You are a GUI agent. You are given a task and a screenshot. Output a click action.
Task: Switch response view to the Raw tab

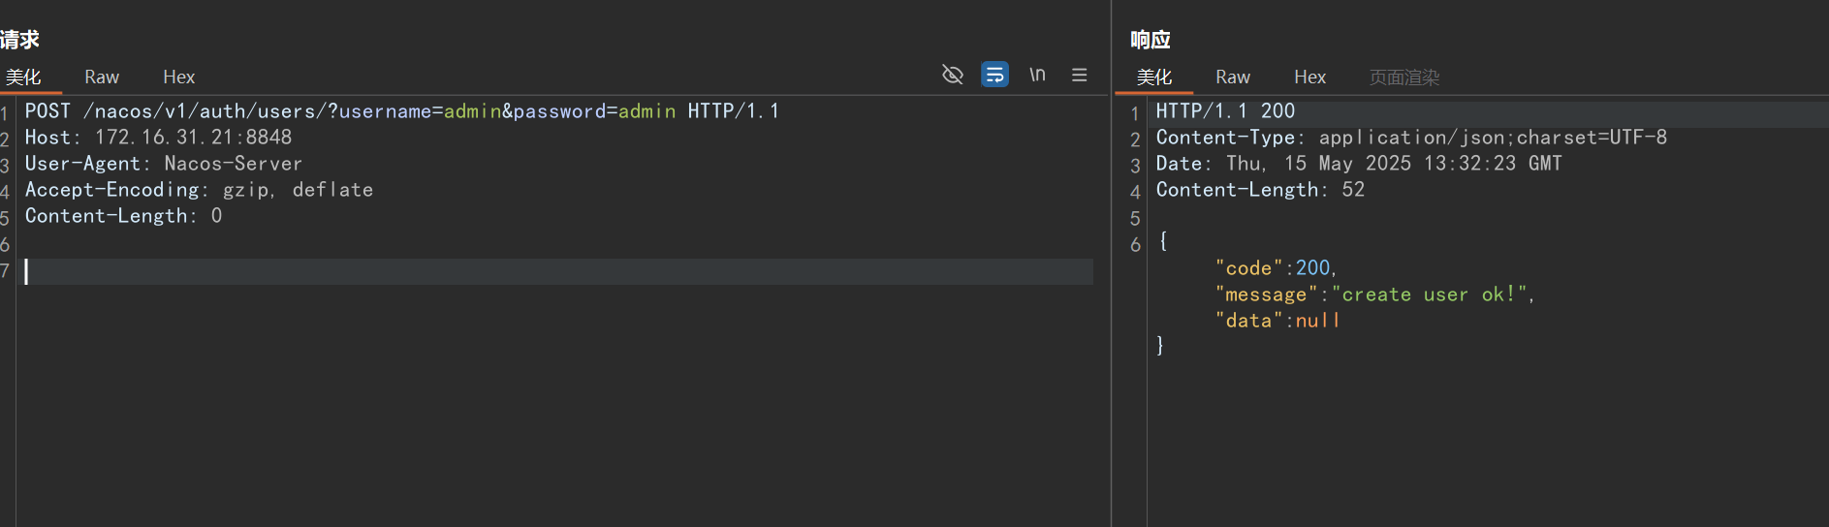(1232, 77)
